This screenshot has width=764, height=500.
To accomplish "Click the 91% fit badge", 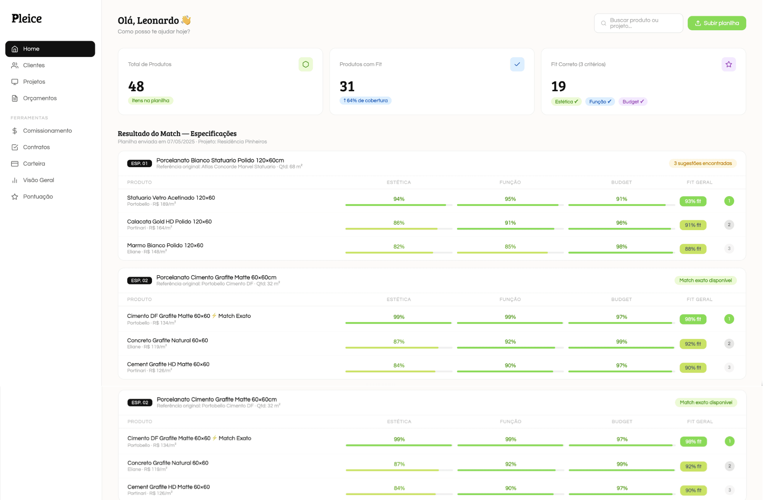I will coord(693,225).
